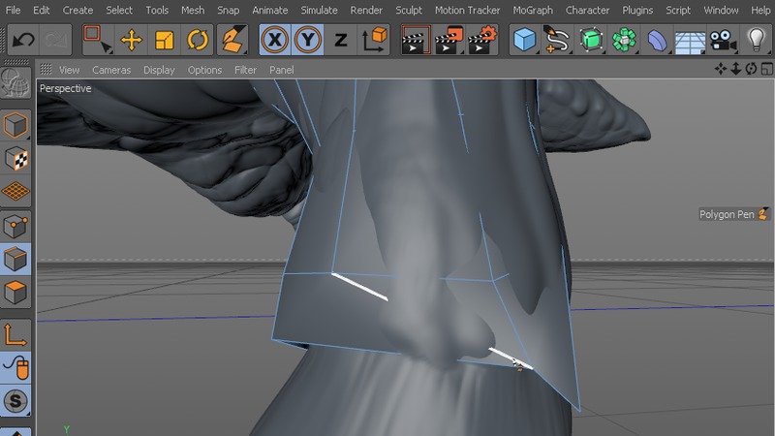Enable Snap with the S icon

tap(15, 400)
